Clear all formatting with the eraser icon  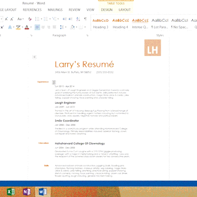(x=30, y=19)
